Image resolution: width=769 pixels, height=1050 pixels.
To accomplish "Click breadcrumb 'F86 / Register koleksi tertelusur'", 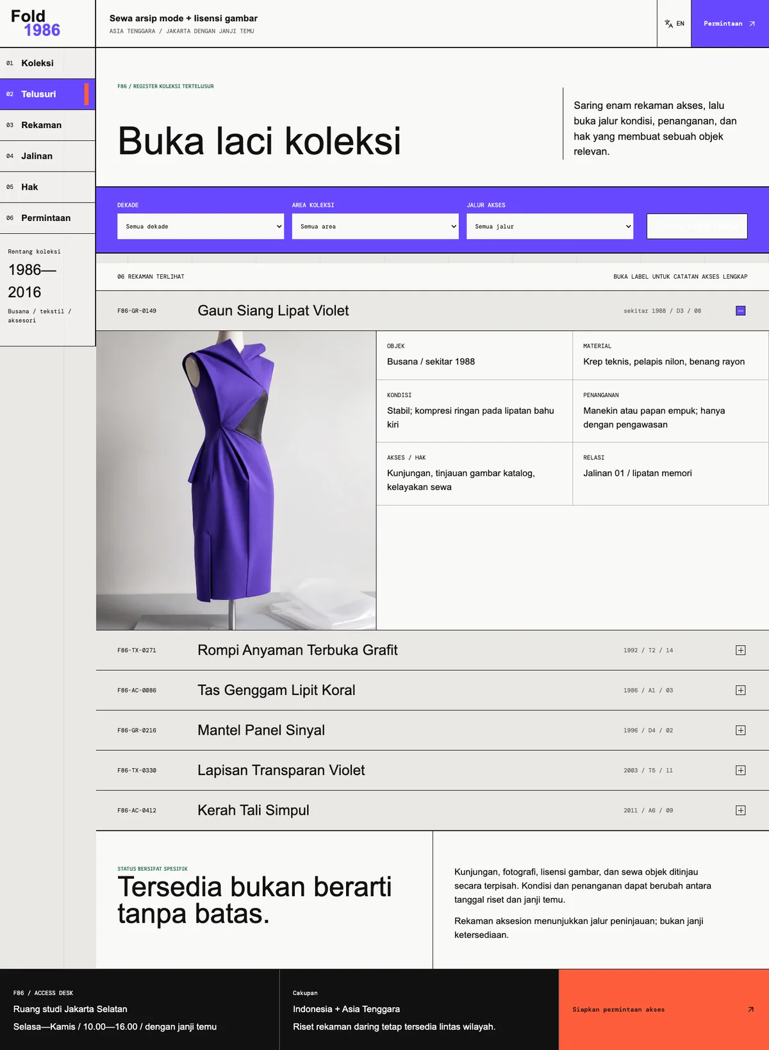I will point(165,86).
